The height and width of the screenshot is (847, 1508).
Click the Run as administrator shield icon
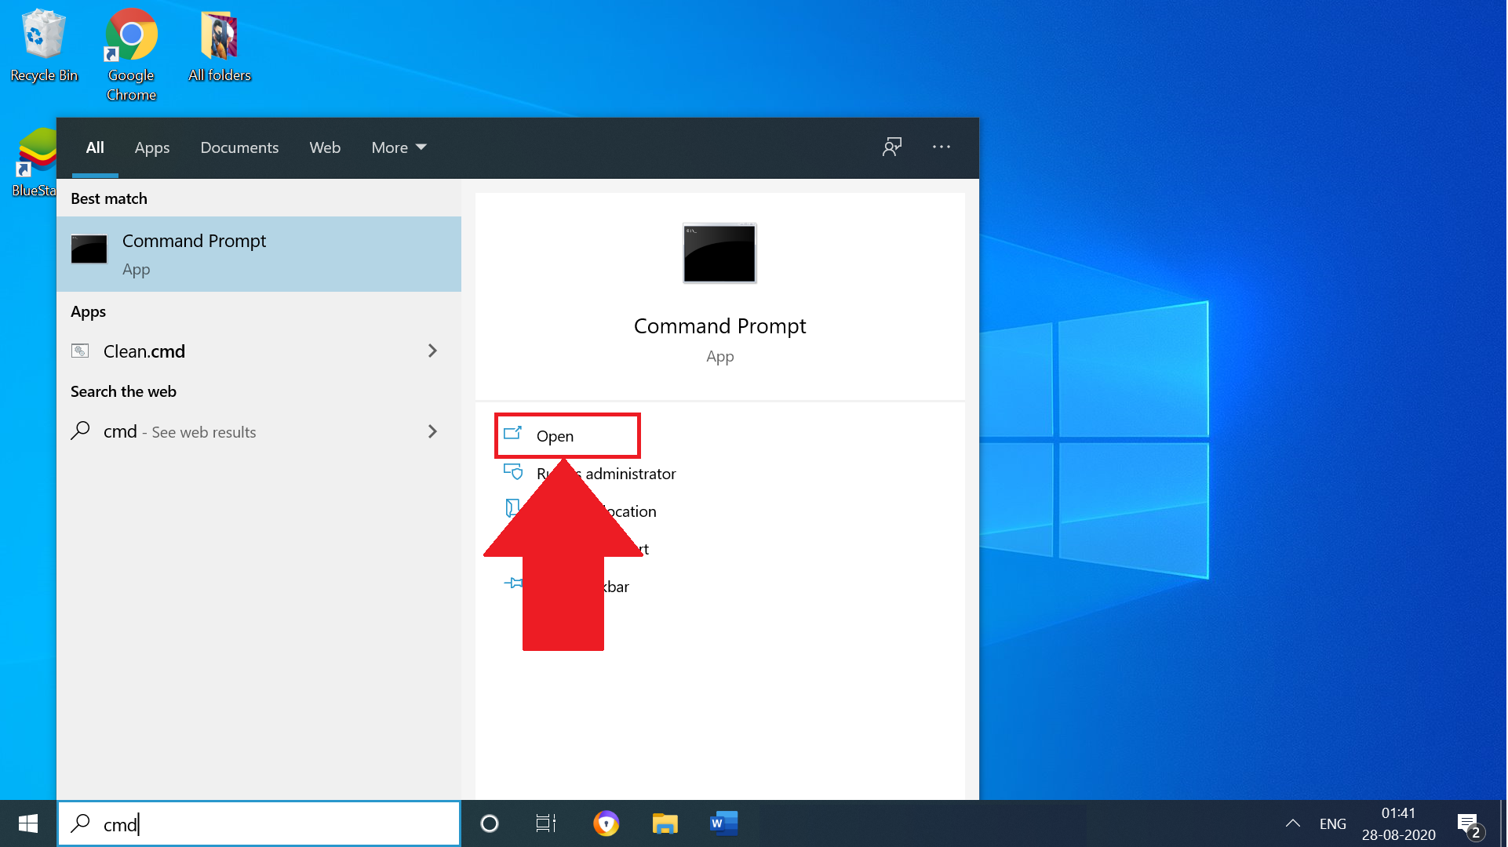pos(513,471)
